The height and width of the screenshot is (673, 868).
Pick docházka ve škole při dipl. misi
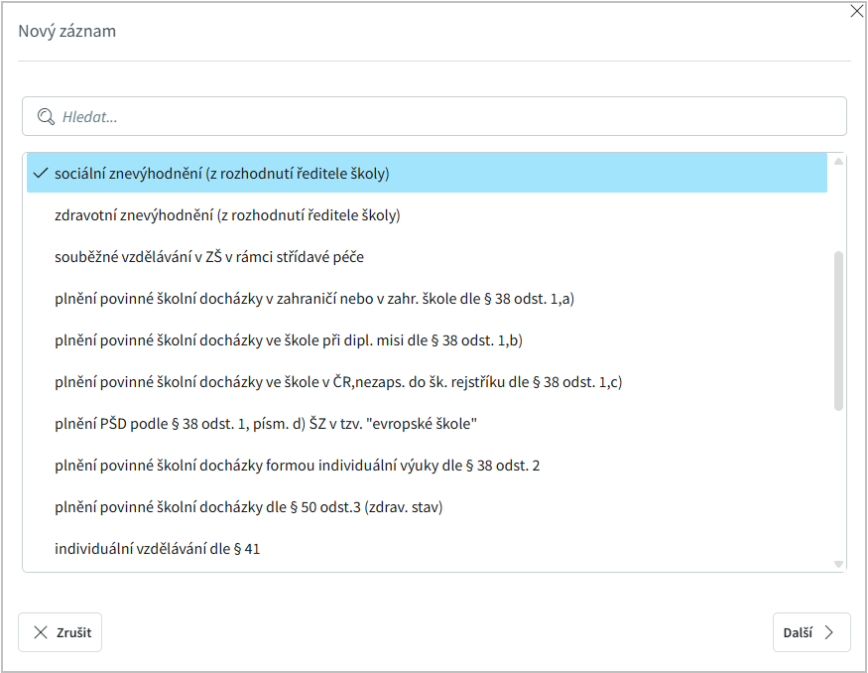[289, 339]
